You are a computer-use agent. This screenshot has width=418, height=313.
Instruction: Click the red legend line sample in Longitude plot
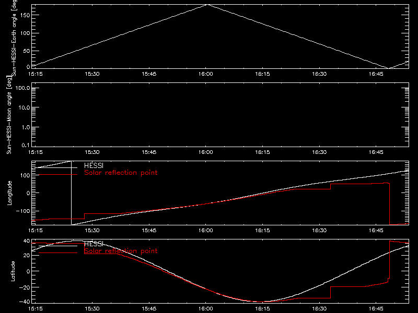[x=58, y=175]
